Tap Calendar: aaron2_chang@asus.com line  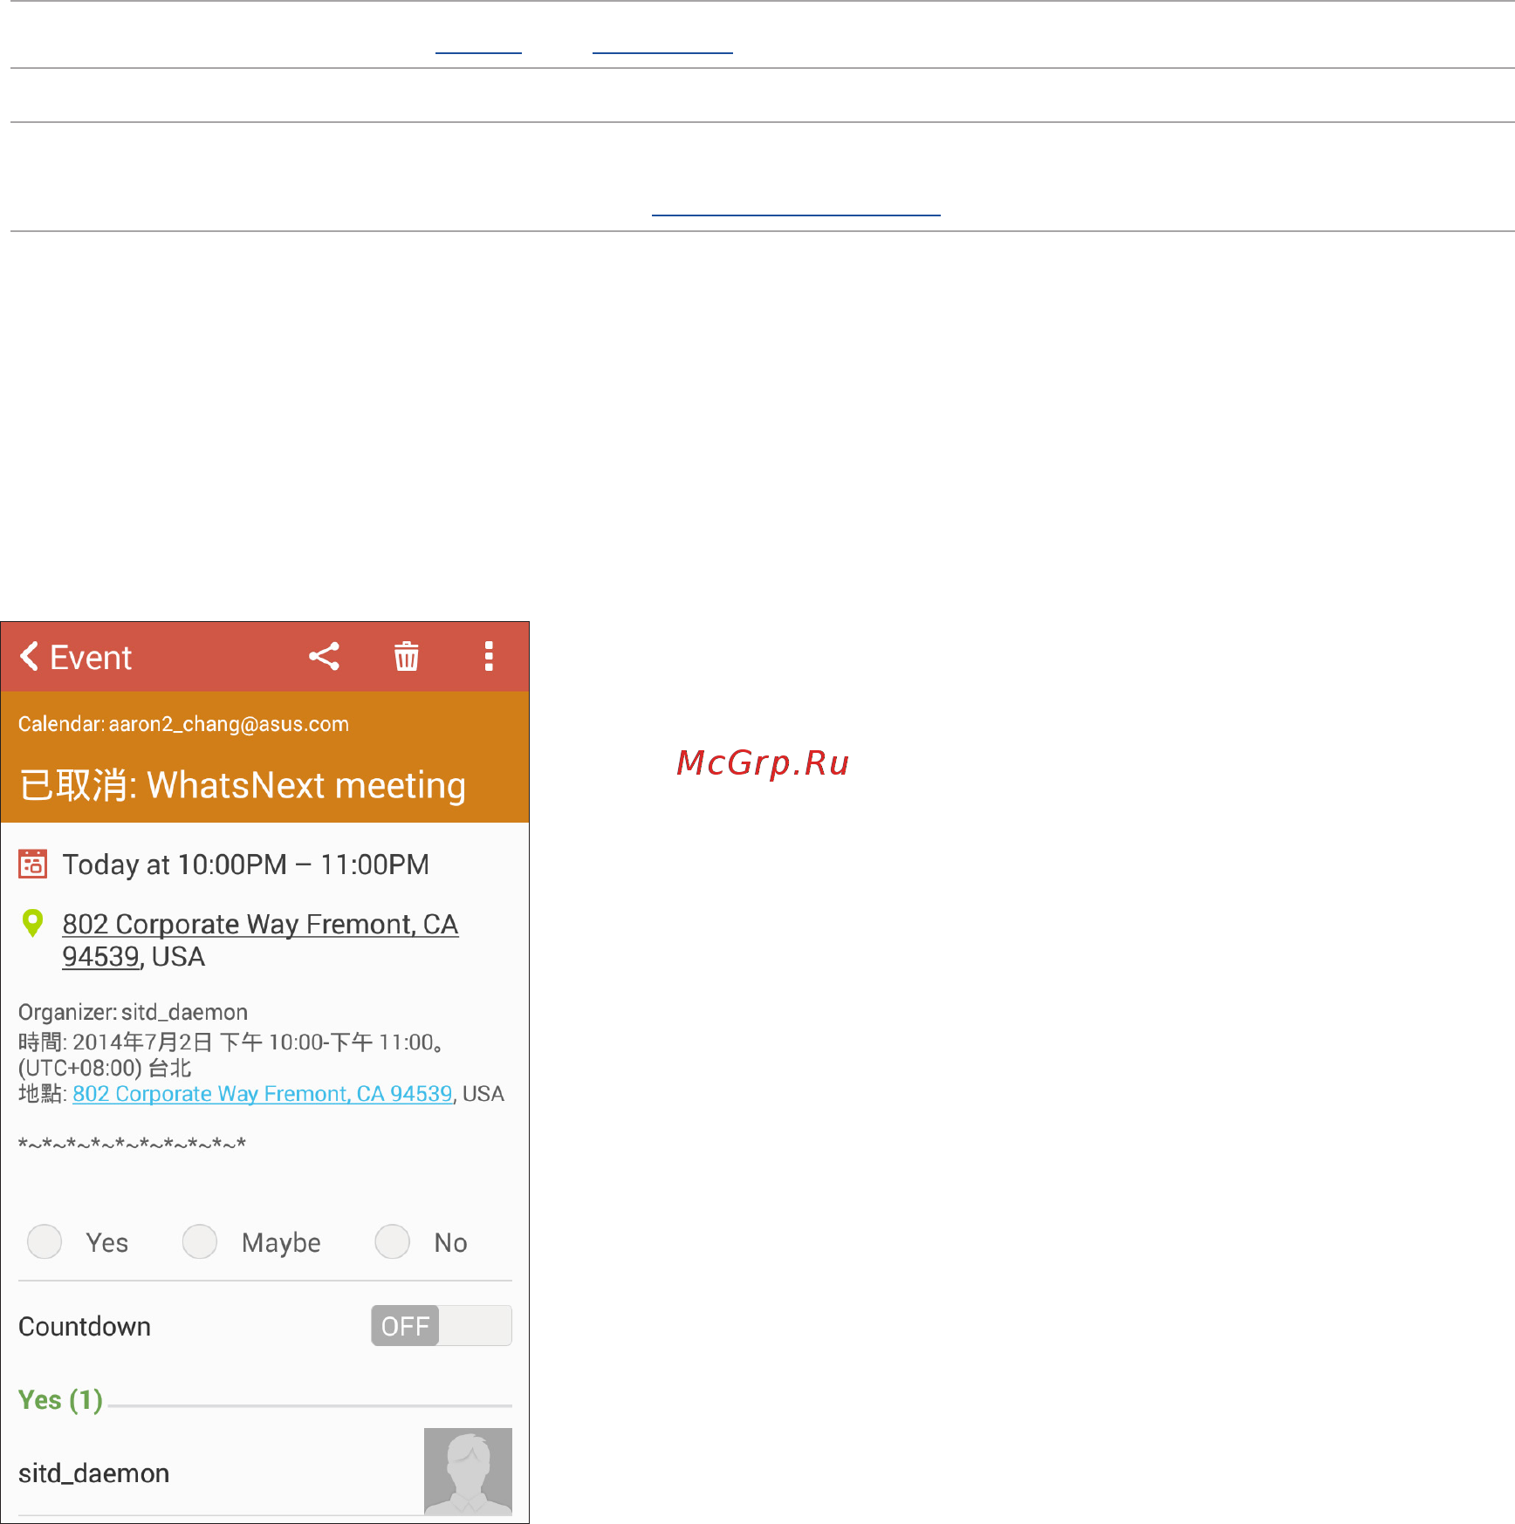183,724
